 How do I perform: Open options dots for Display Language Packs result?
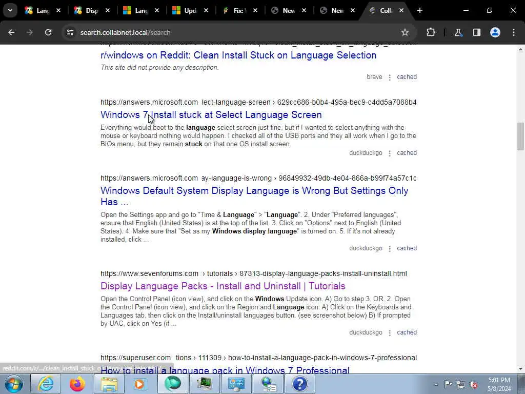(x=390, y=332)
